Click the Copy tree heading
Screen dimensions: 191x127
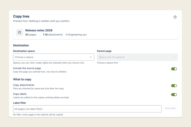point(21,16)
